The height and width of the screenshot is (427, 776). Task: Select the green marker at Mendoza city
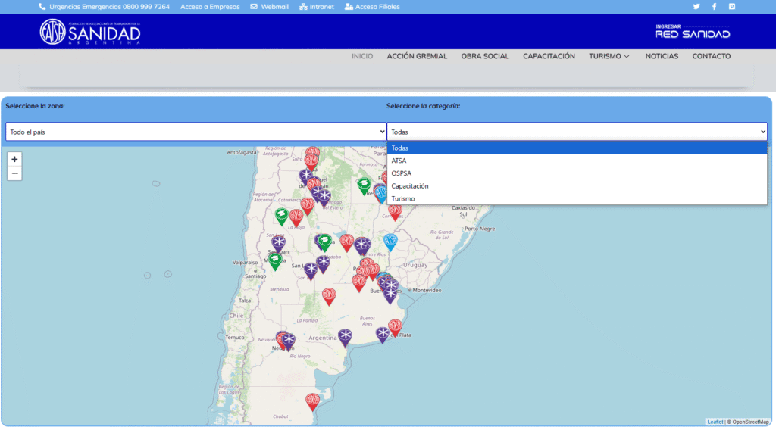click(275, 261)
